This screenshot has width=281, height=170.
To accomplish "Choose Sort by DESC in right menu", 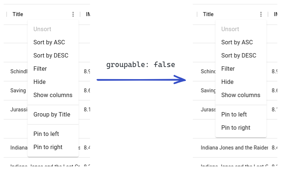I will [x=239, y=55].
